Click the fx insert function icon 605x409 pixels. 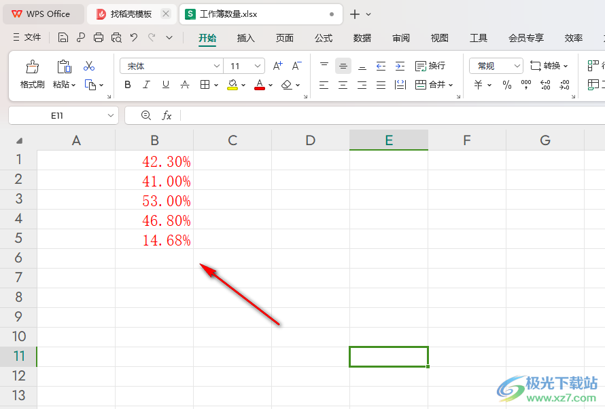point(167,115)
